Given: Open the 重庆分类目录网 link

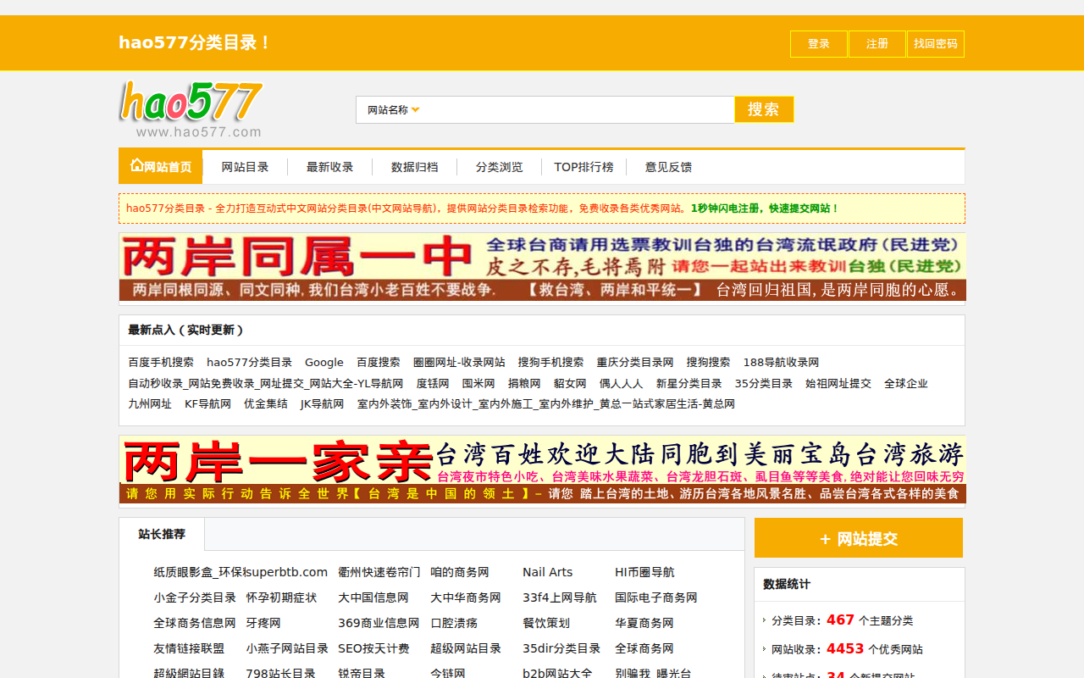Looking at the screenshot, I should [635, 362].
